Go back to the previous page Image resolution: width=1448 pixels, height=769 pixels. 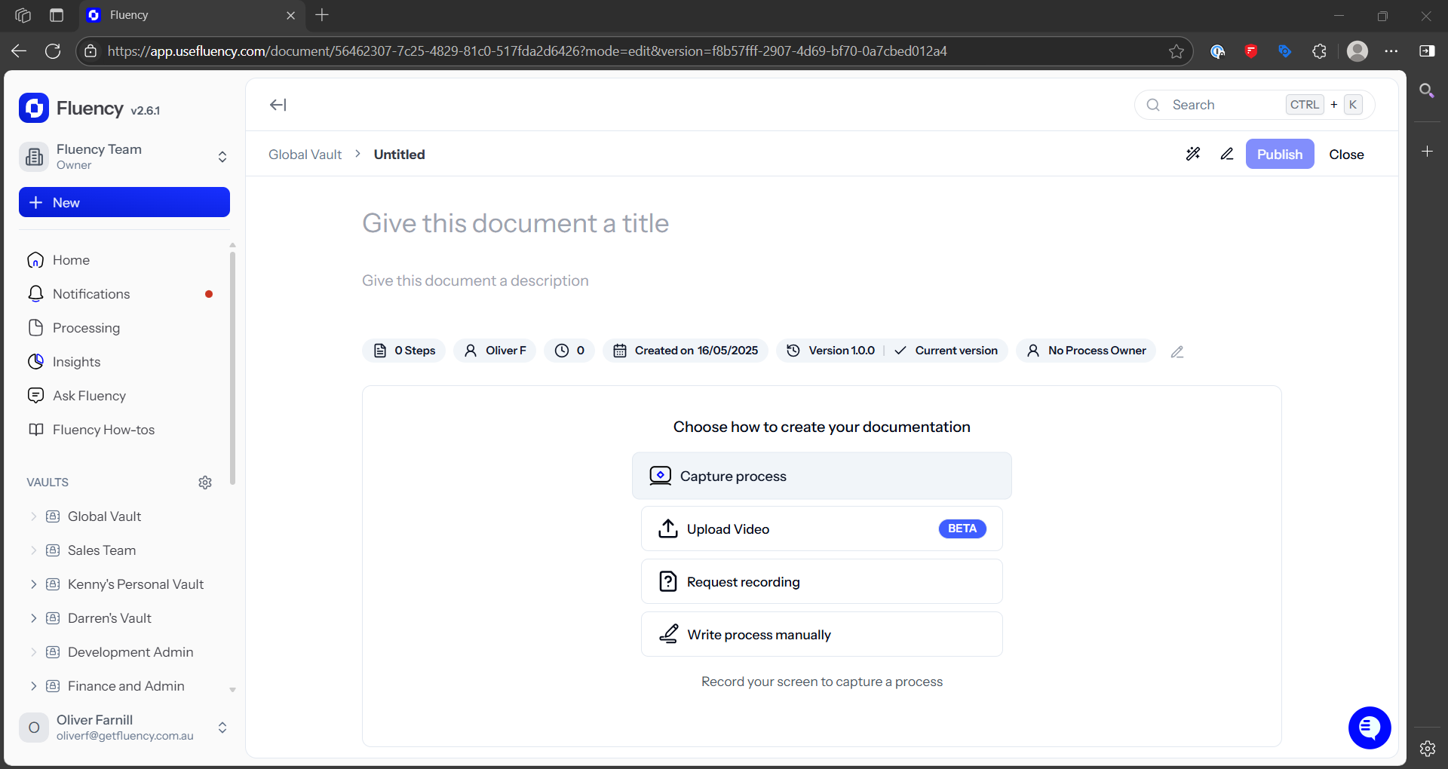[x=19, y=51]
